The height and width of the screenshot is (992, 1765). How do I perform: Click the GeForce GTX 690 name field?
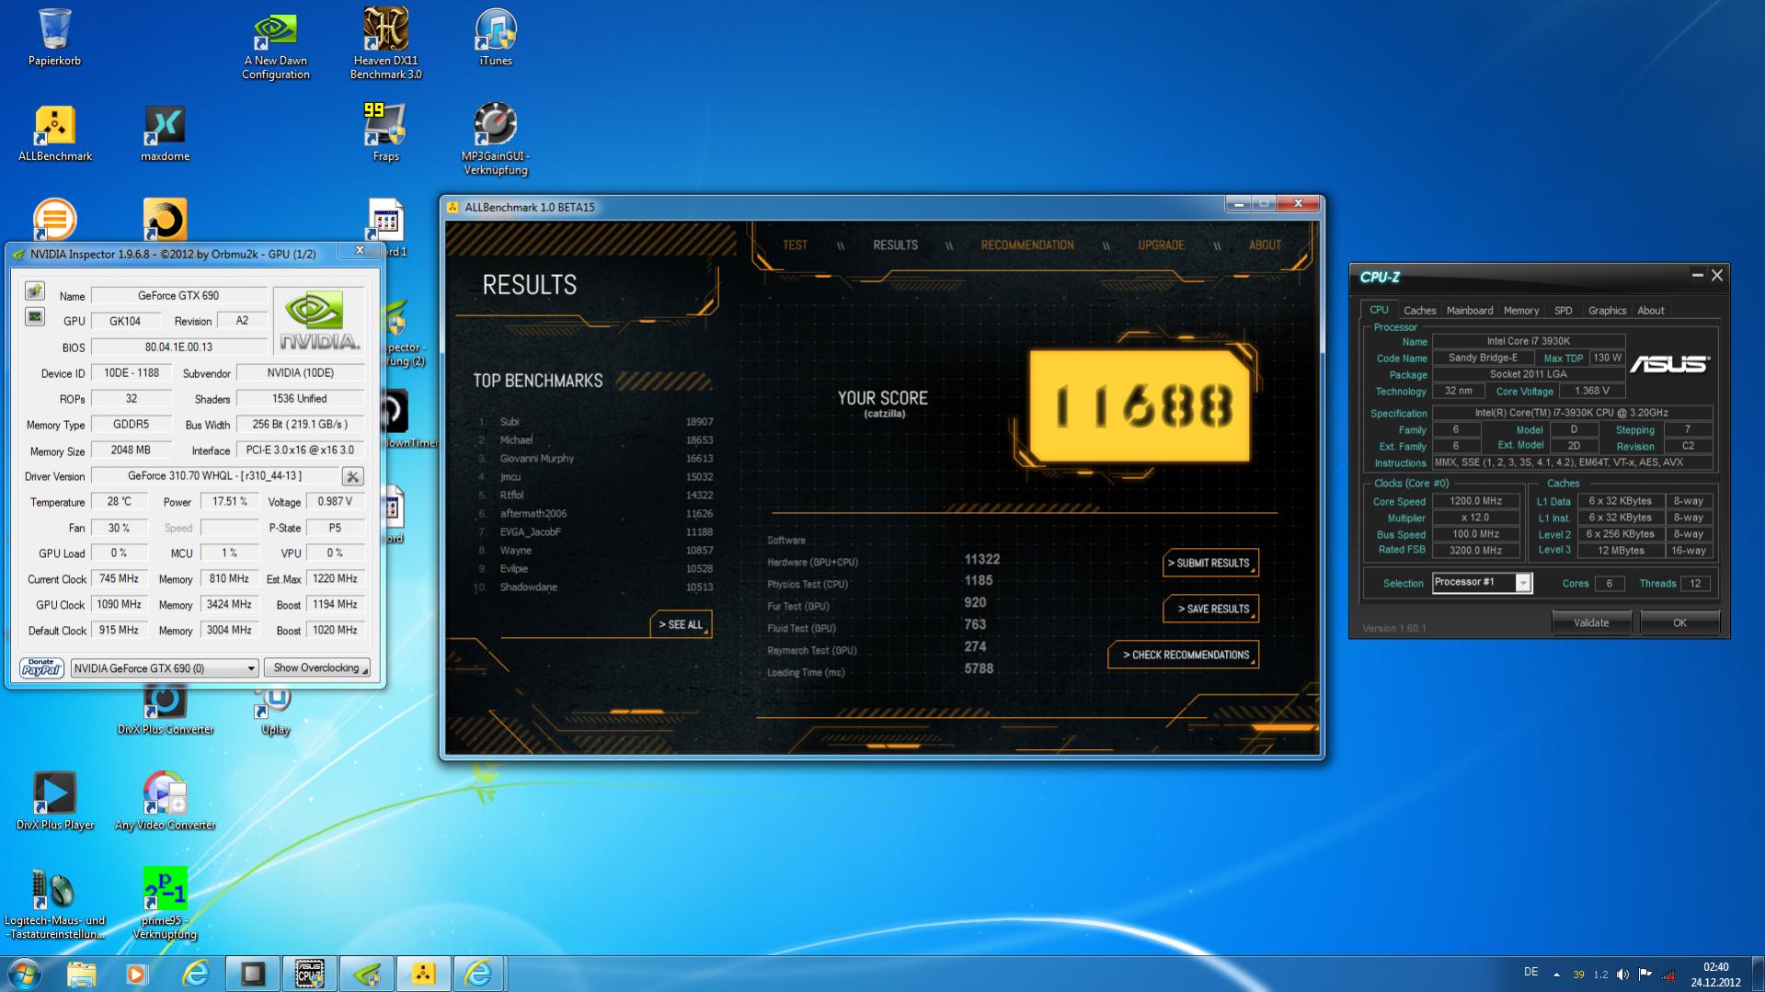(x=178, y=295)
